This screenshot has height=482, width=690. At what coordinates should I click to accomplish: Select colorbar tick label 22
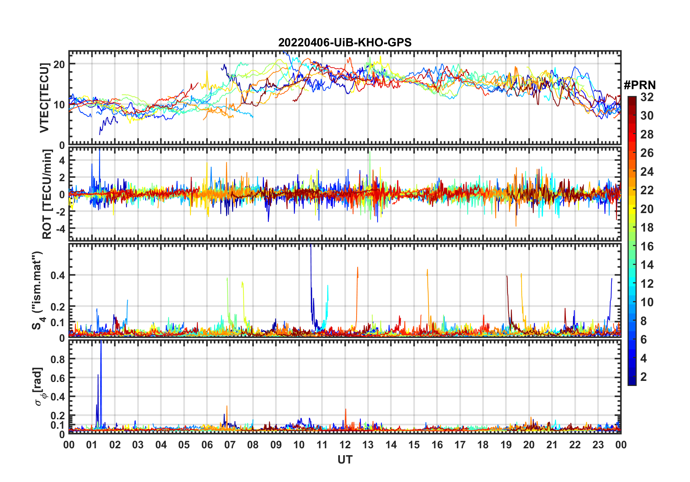click(x=647, y=190)
